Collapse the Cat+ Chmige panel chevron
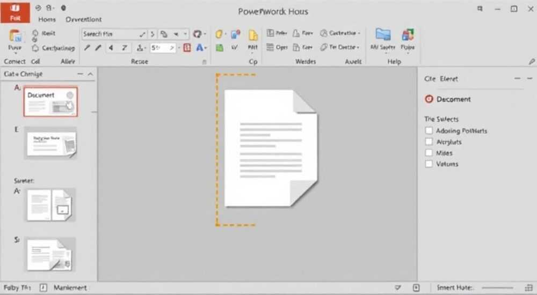This screenshot has height=295, width=537. click(90, 74)
